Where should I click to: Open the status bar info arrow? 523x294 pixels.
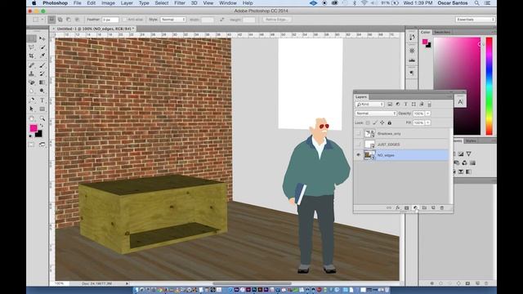coord(127,283)
